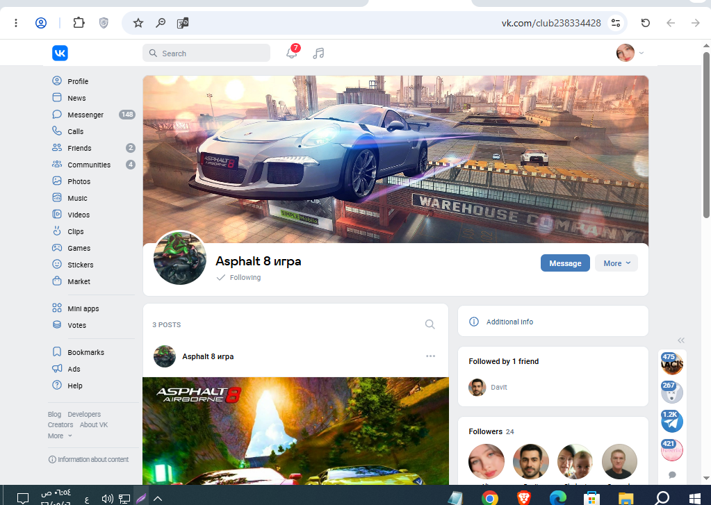Click the About VK footer link

pyautogui.click(x=94, y=424)
